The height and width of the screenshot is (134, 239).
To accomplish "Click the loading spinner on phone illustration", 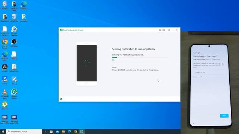I will (x=87, y=63).
